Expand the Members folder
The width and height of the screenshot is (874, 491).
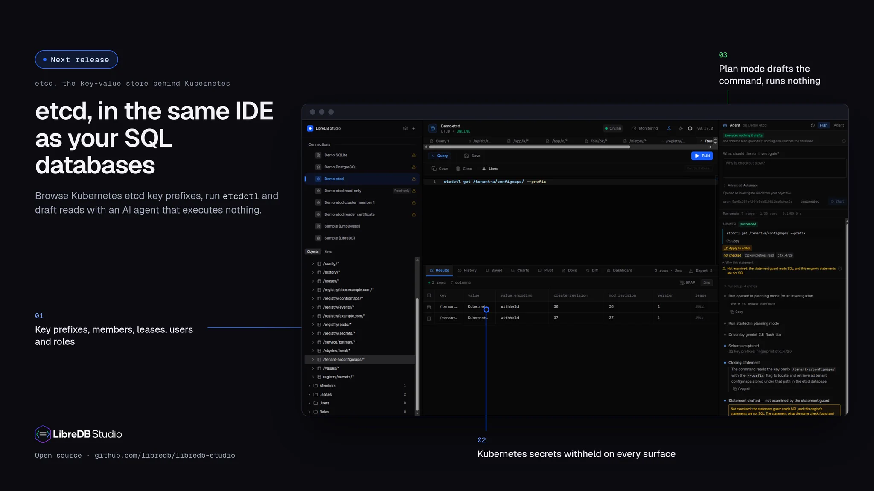point(309,386)
